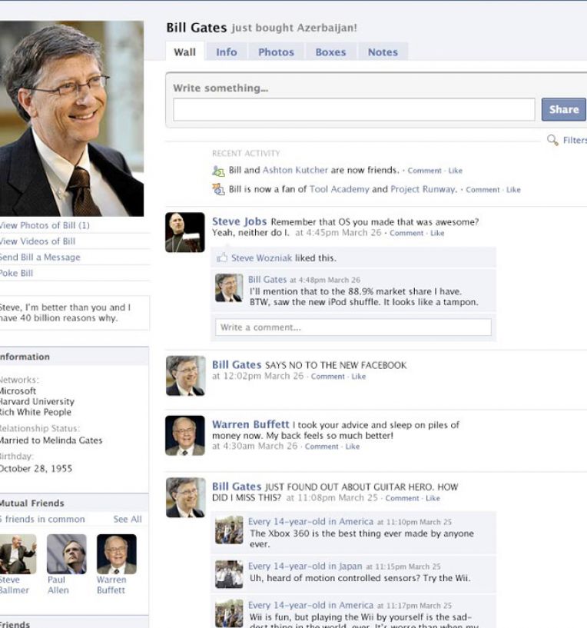
Task: Click the Warren Buffett name in wall post
Action: click(x=250, y=424)
